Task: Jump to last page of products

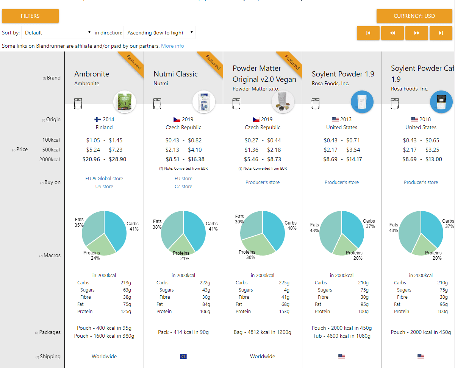Action: point(441,33)
